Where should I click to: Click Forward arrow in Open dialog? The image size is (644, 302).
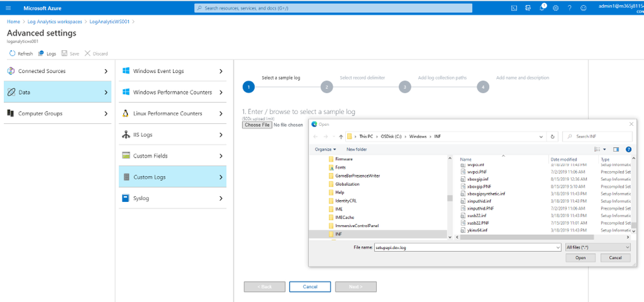tap(327, 137)
